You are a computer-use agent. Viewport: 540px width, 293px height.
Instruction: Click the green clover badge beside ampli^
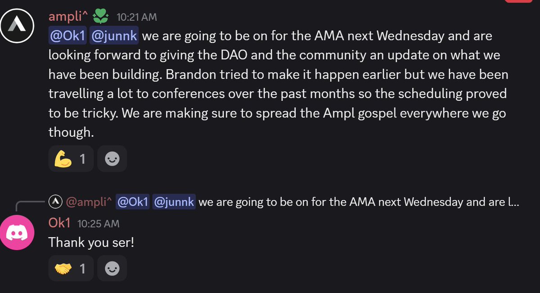[99, 17]
